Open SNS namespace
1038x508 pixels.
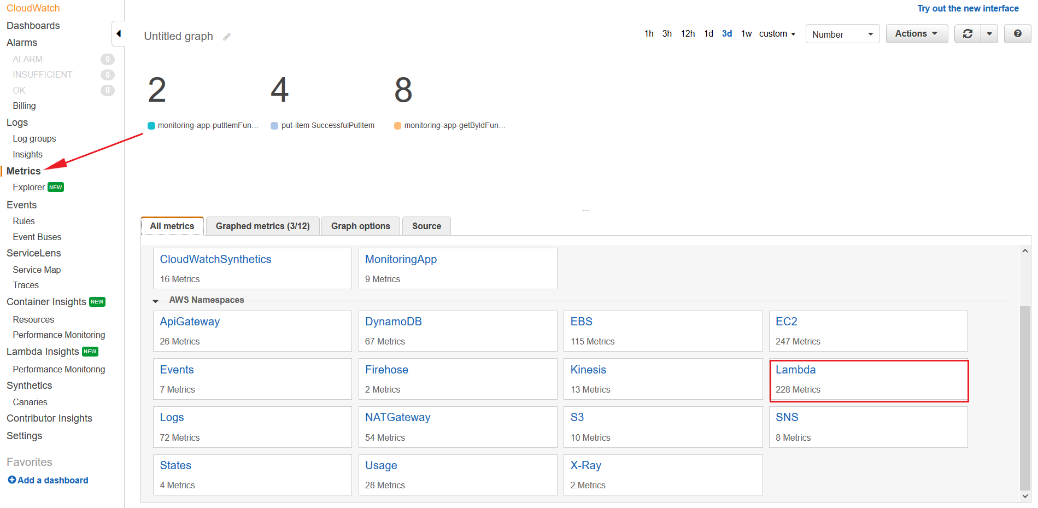pos(869,427)
